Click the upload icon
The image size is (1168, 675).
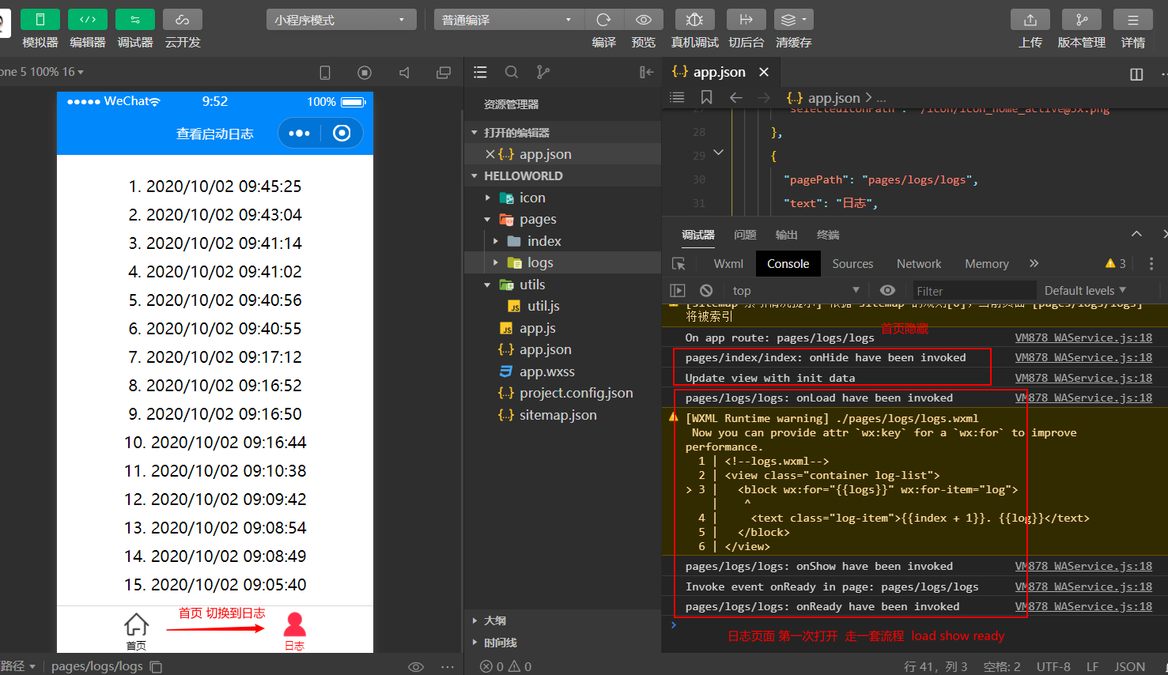coord(1030,20)
